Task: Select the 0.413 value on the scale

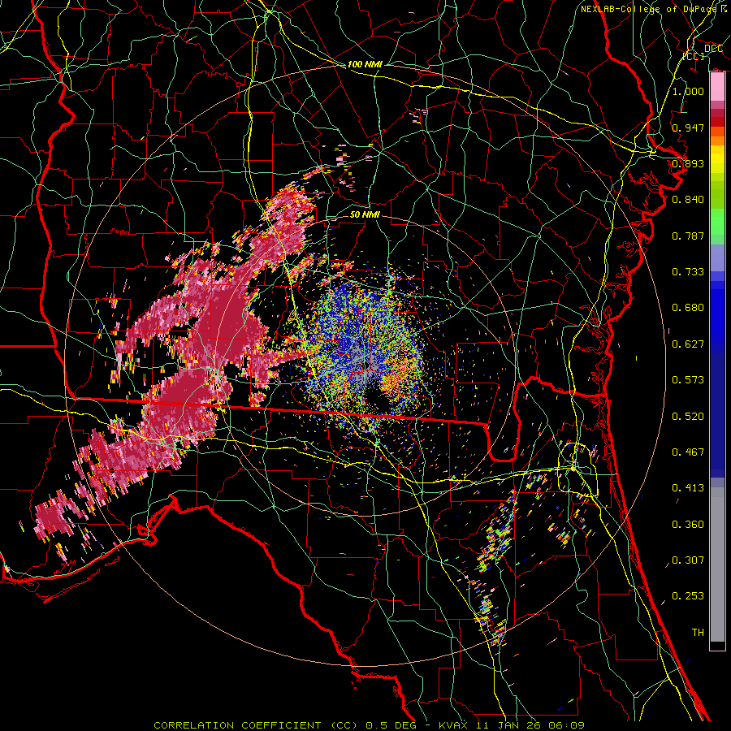Action: coord(688,488)
